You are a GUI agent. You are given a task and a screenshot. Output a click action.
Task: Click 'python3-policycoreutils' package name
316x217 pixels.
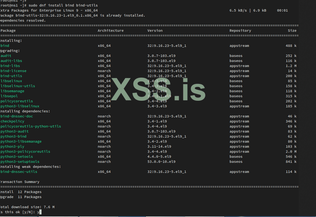25,152
